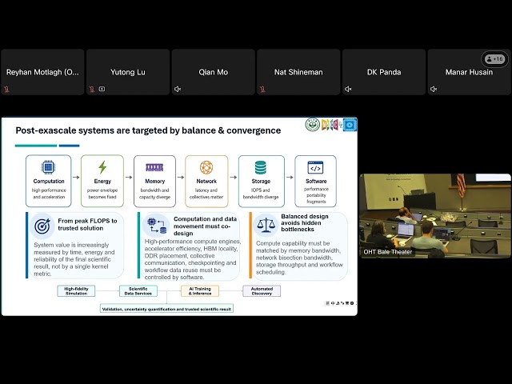Click the 'Software' card label
Image resolution: width=512 pixels, height=384 pixels.
pyautogui.click(x=316, y=182)
